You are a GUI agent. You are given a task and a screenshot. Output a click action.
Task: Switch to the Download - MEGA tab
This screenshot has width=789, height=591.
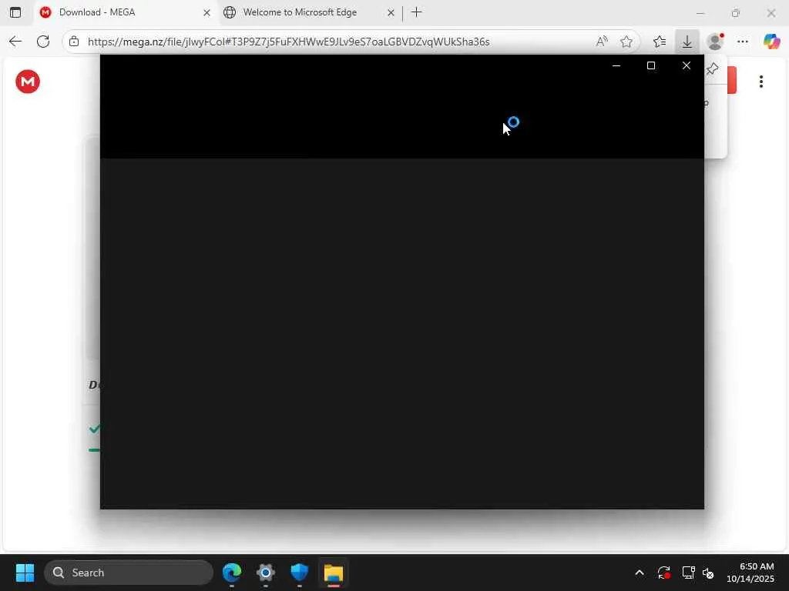(126, 12)
